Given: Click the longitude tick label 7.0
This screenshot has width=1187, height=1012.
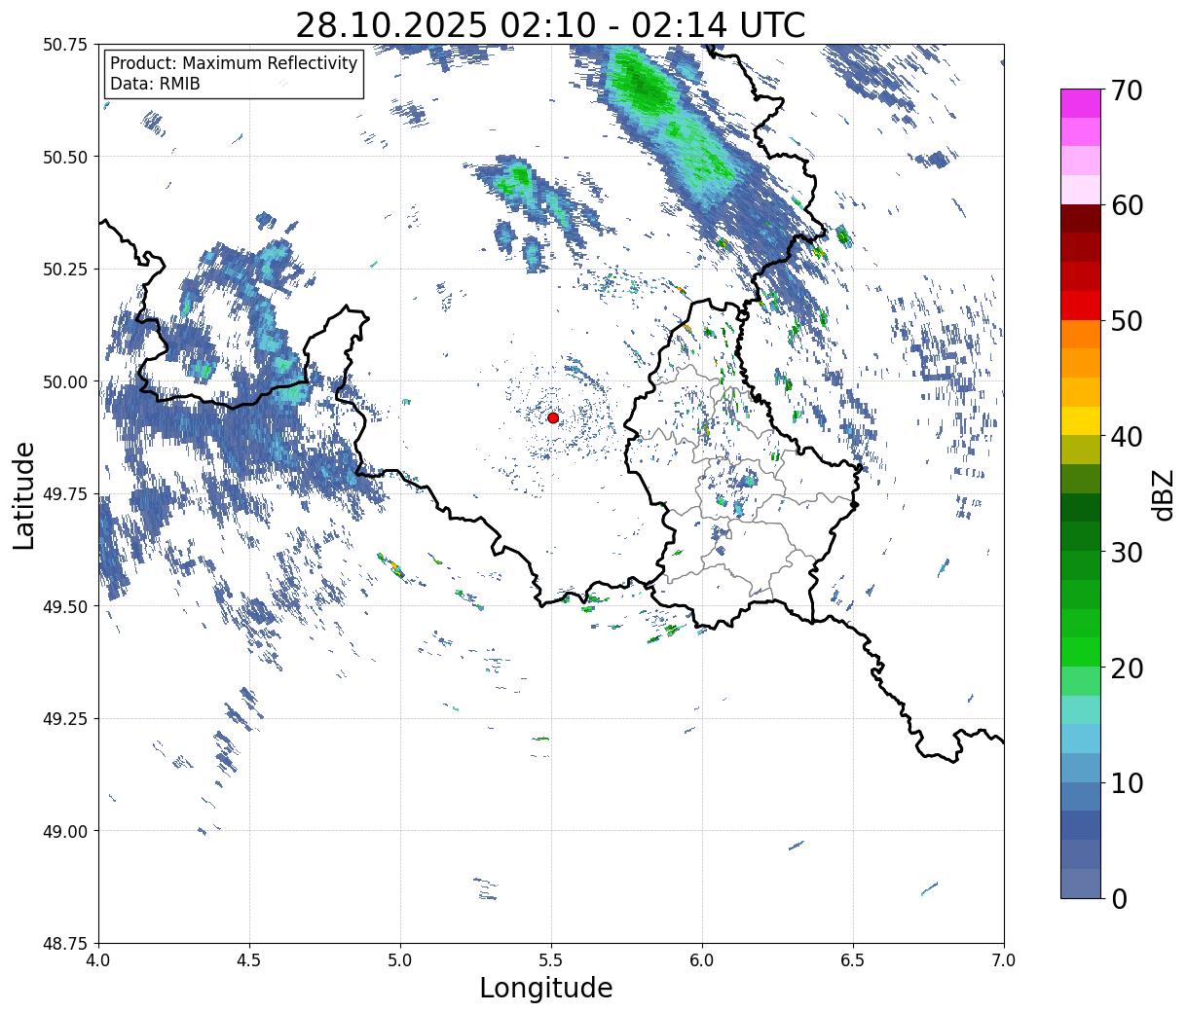Looking at the screenshot, I should coord(1004,960).
